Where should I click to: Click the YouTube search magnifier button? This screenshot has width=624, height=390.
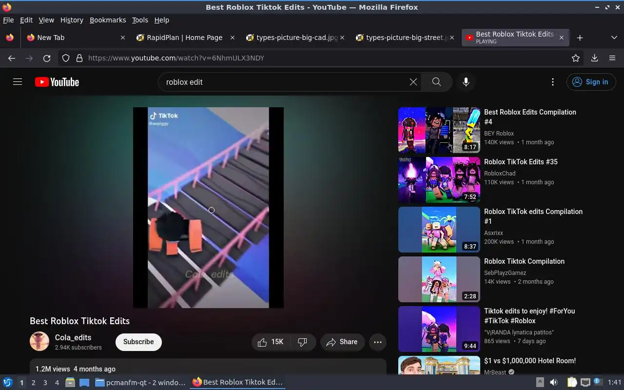tap(437, 82)
